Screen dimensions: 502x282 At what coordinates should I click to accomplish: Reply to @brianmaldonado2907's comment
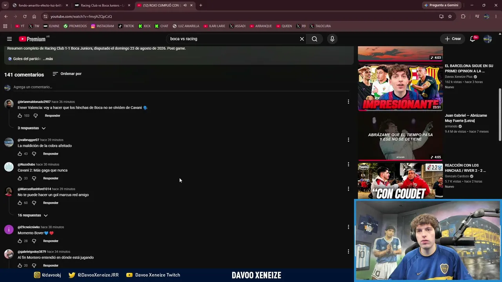(53, 116)
